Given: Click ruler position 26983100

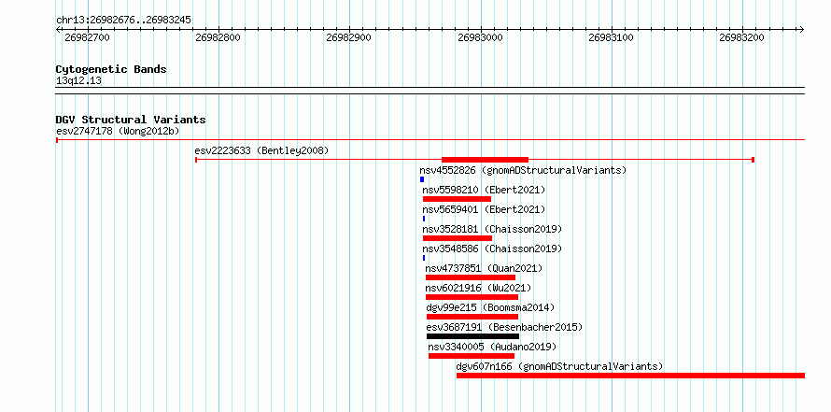Looking at the screenshot, I should 611,37.
